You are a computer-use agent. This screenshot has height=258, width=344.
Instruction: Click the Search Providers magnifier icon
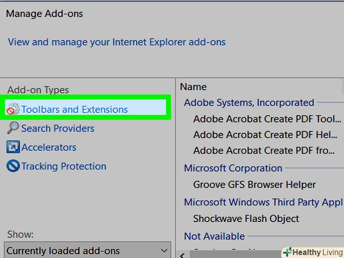[13, 128]
